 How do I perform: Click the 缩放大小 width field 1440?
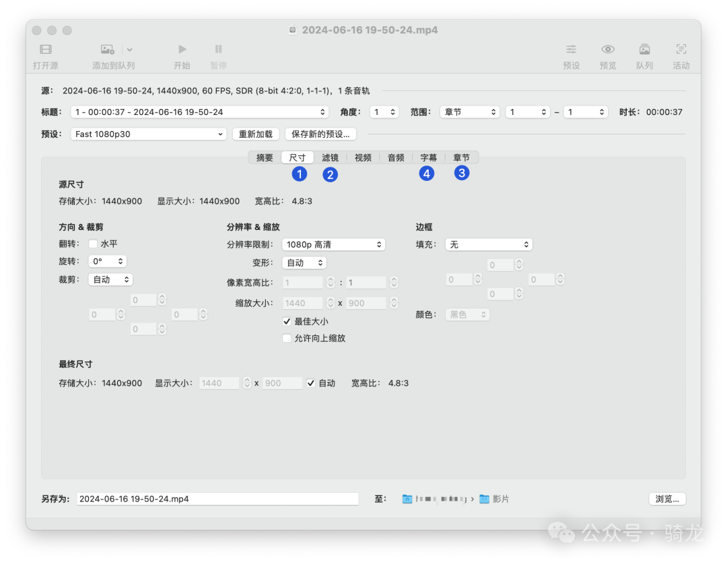[302, 303]
